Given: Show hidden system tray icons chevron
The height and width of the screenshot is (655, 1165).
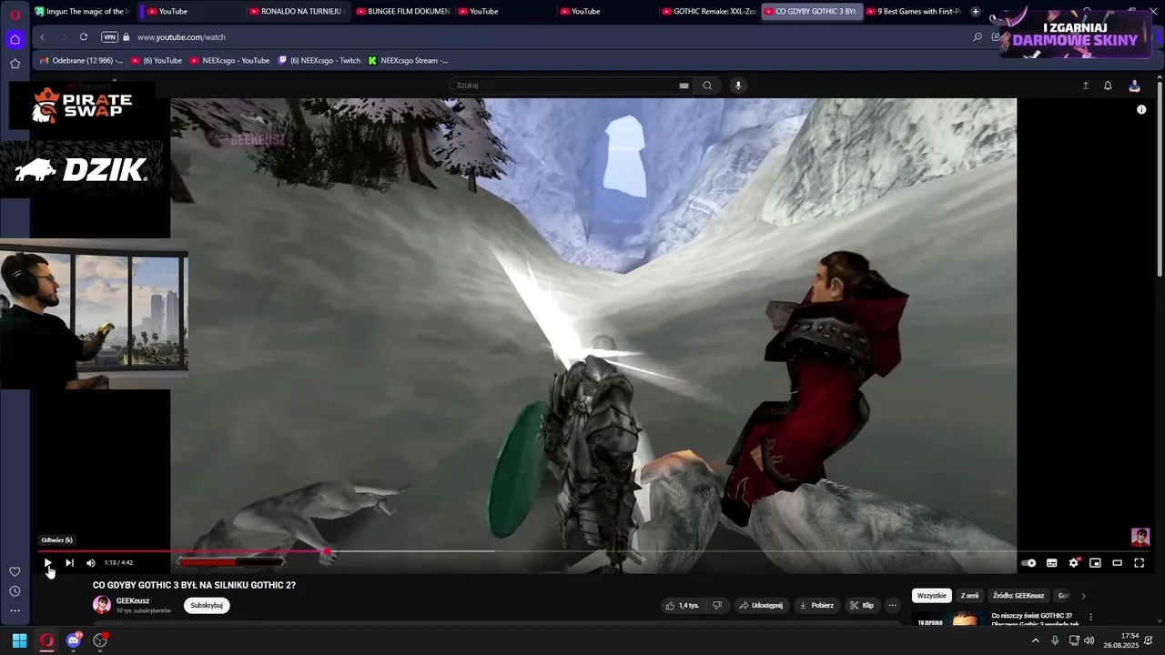Looking at the screenshot, I should (x=1035, y=640).
